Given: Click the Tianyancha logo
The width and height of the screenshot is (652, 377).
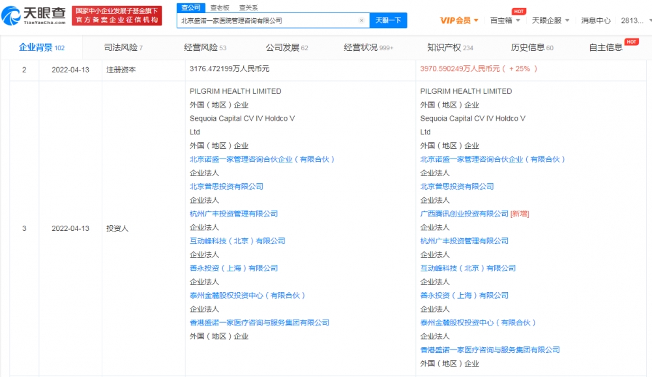Looking at the screenshot, I should tap(34, 16).
